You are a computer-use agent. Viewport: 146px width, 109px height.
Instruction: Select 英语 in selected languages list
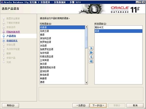click(118, 31)
